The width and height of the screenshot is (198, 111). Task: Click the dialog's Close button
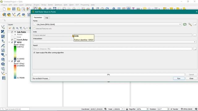[x=191, y=78]
